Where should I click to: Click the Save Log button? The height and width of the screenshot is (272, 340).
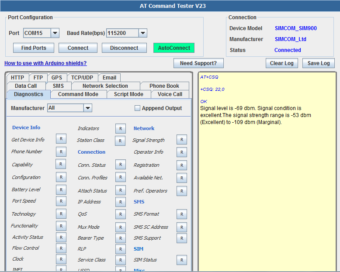[319, 63]
